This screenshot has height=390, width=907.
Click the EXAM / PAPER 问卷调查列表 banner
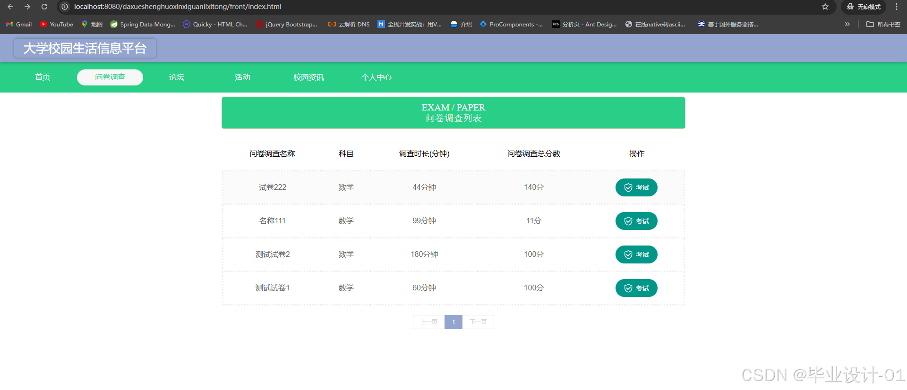point(453,113)
